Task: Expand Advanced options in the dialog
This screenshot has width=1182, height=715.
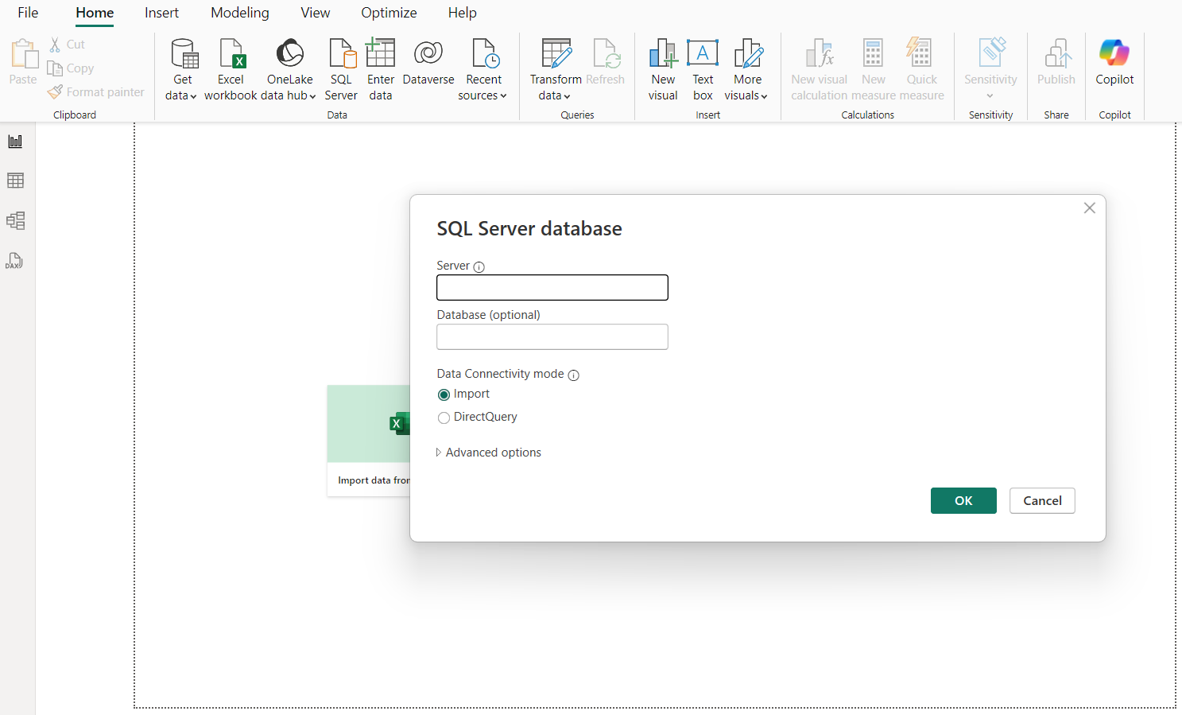Action: (488, 452)
